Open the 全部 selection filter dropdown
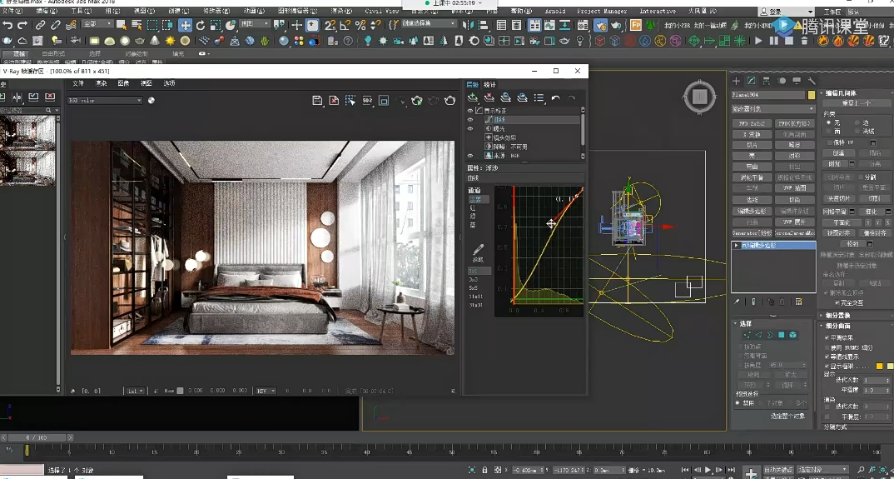 pyautogui.click(x=97, y=24)
